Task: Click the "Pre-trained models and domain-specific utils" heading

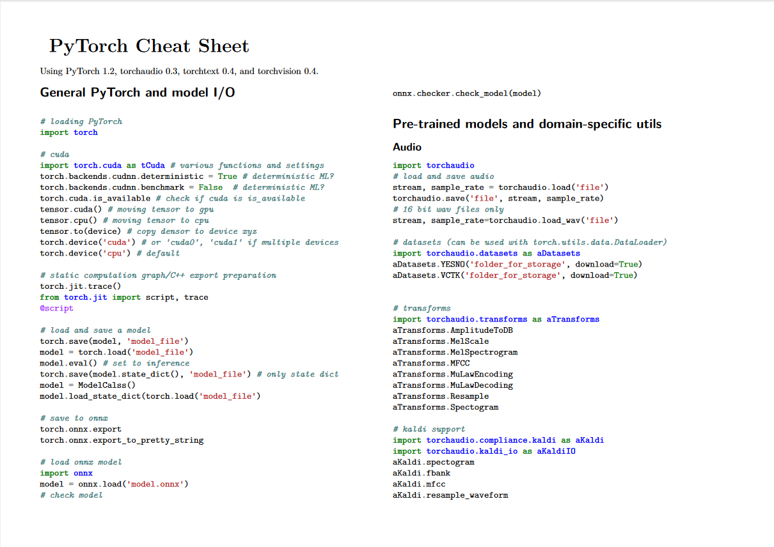Action: coord(527,124)
